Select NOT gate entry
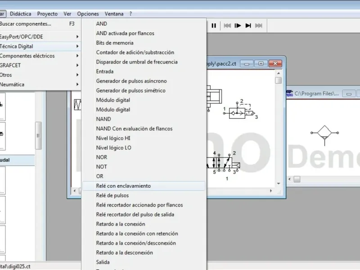This screenshot has height=270, width=360. (144, 166)
